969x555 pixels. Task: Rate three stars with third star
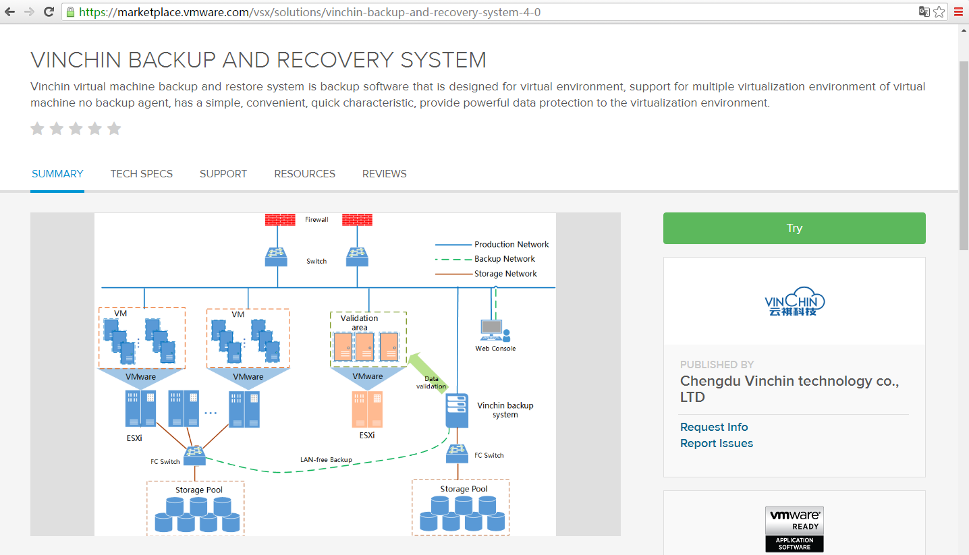(x=76, y=128)
